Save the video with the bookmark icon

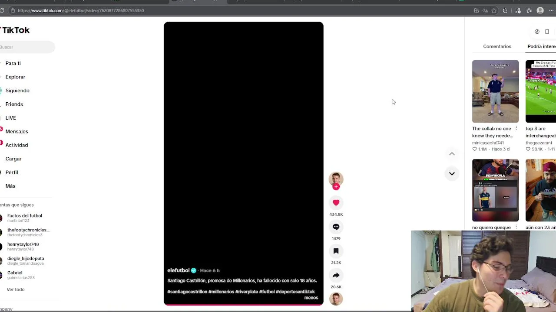click(x=336, y=251)
